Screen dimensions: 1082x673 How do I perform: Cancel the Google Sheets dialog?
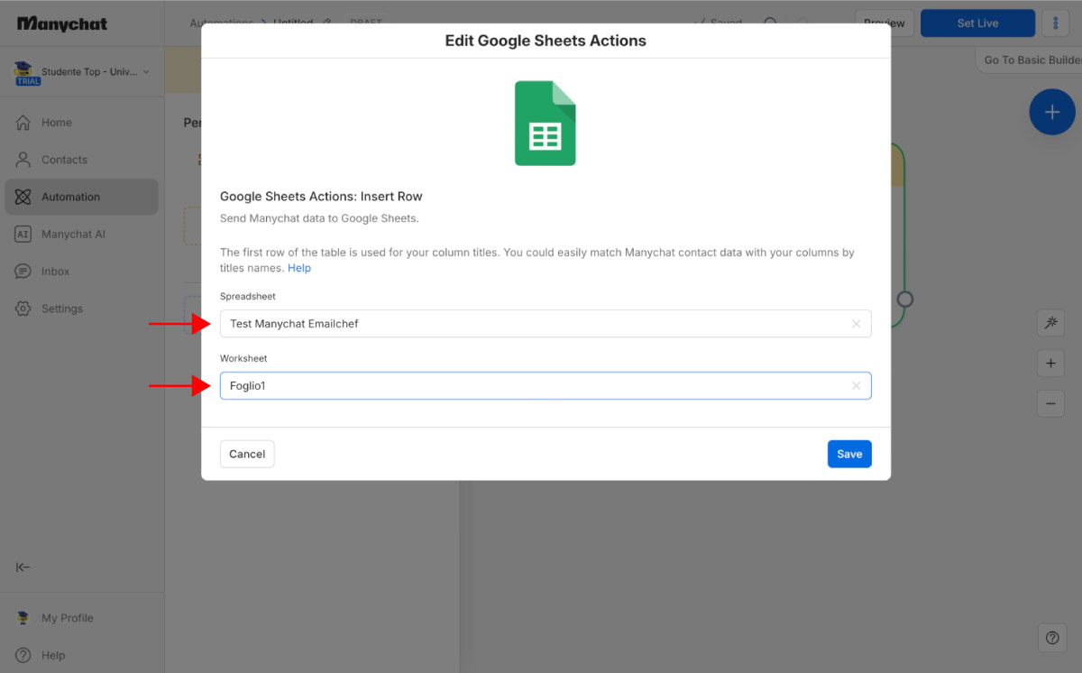[247, 454]
